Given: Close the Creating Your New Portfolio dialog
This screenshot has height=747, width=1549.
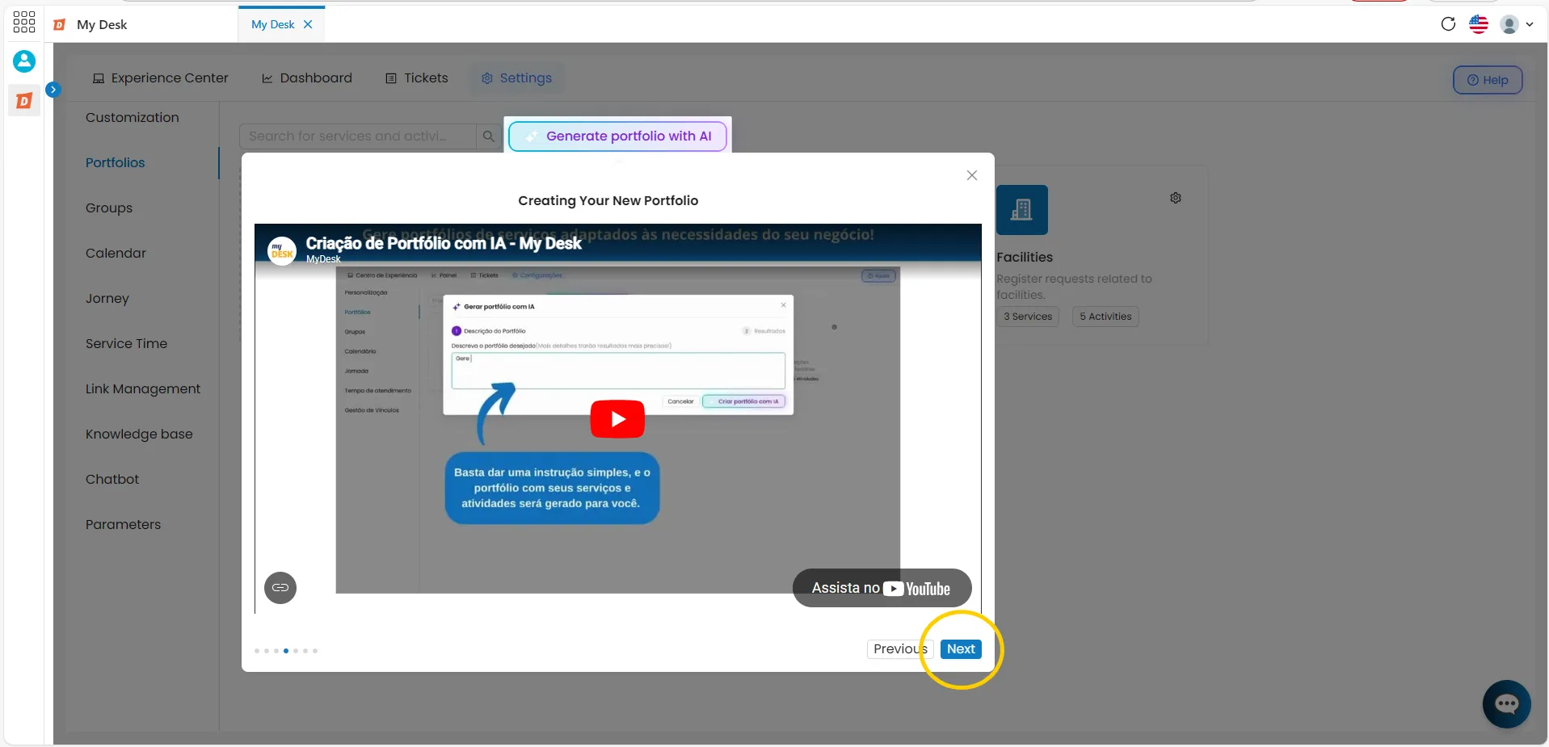Looking at the screenshot, I should 972,175.
